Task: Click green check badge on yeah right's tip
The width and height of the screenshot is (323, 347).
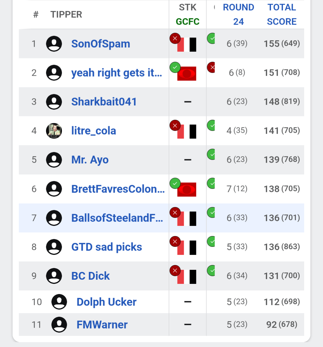Action: pyautogui.click(x=175, y=67)
